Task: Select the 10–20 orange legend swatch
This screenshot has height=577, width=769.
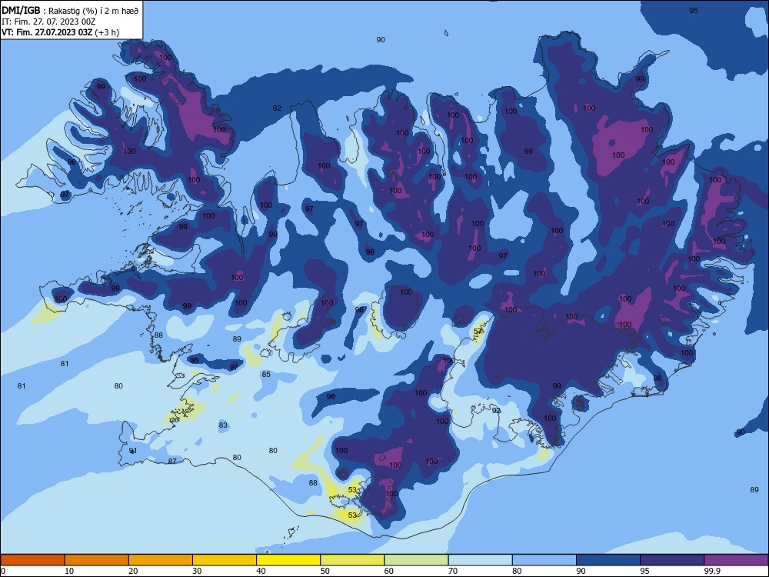Action: (x=97, y=560)
